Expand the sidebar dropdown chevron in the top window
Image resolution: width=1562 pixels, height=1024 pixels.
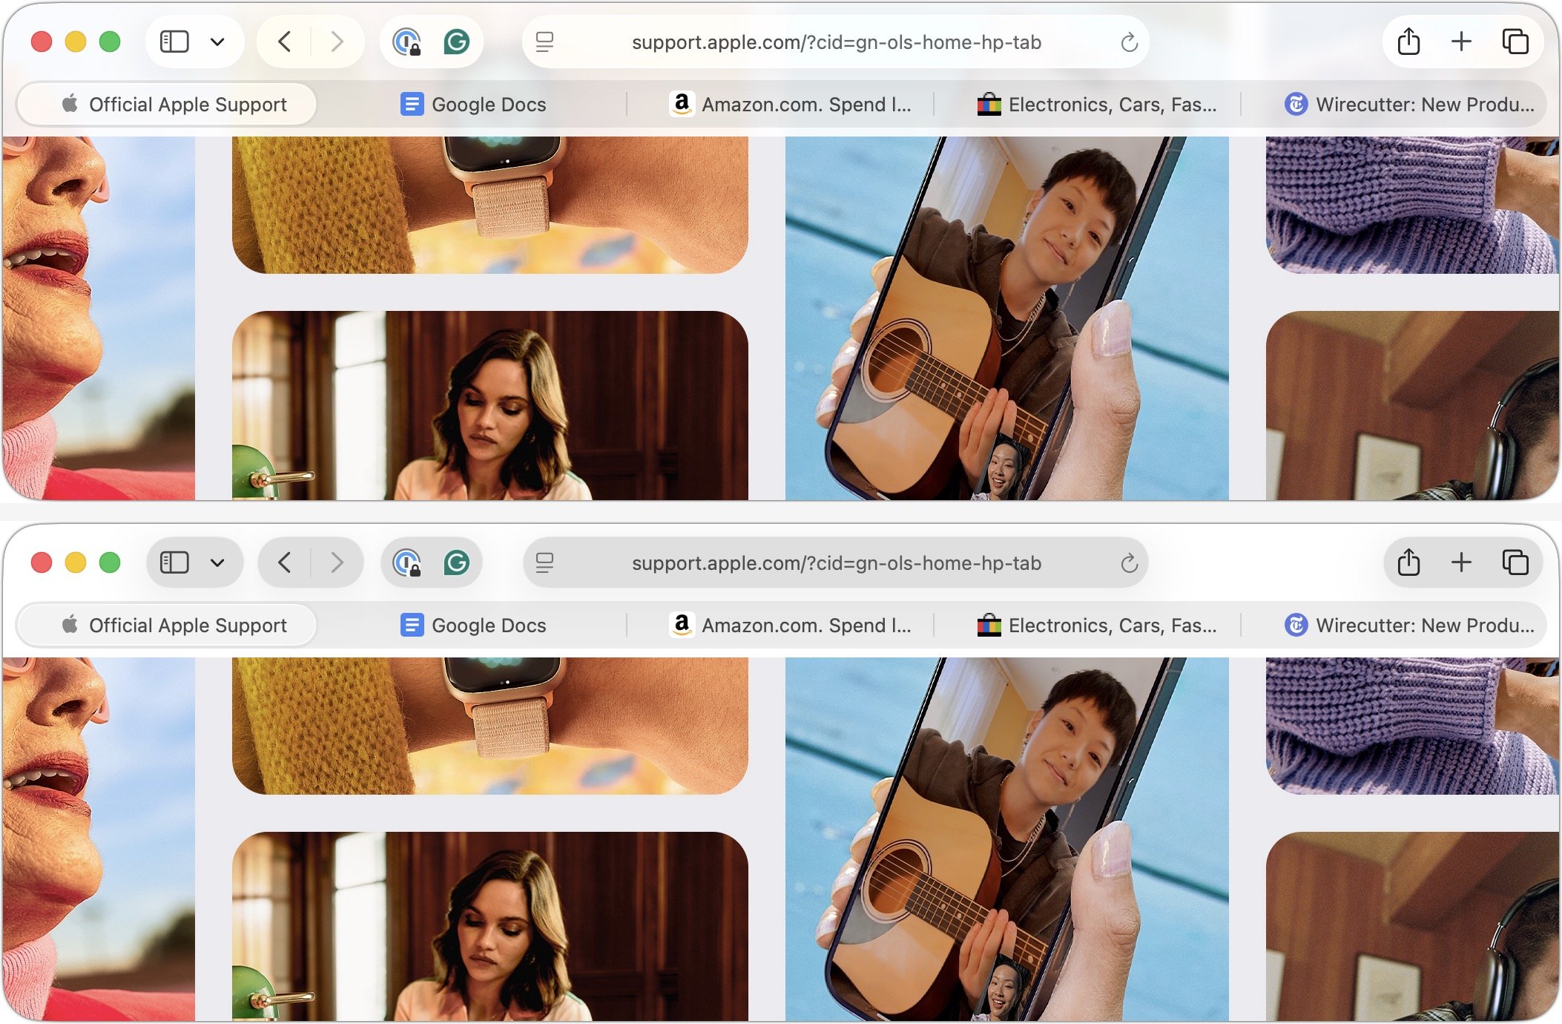217,42
